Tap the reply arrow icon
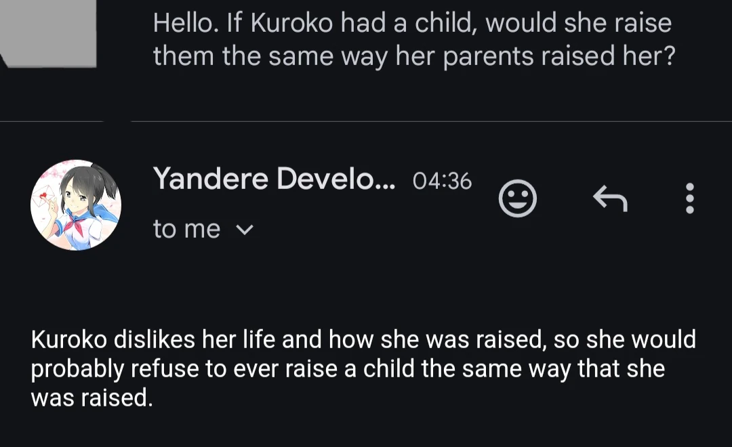Screen dimensions: 732x447 tap(610, 198)
